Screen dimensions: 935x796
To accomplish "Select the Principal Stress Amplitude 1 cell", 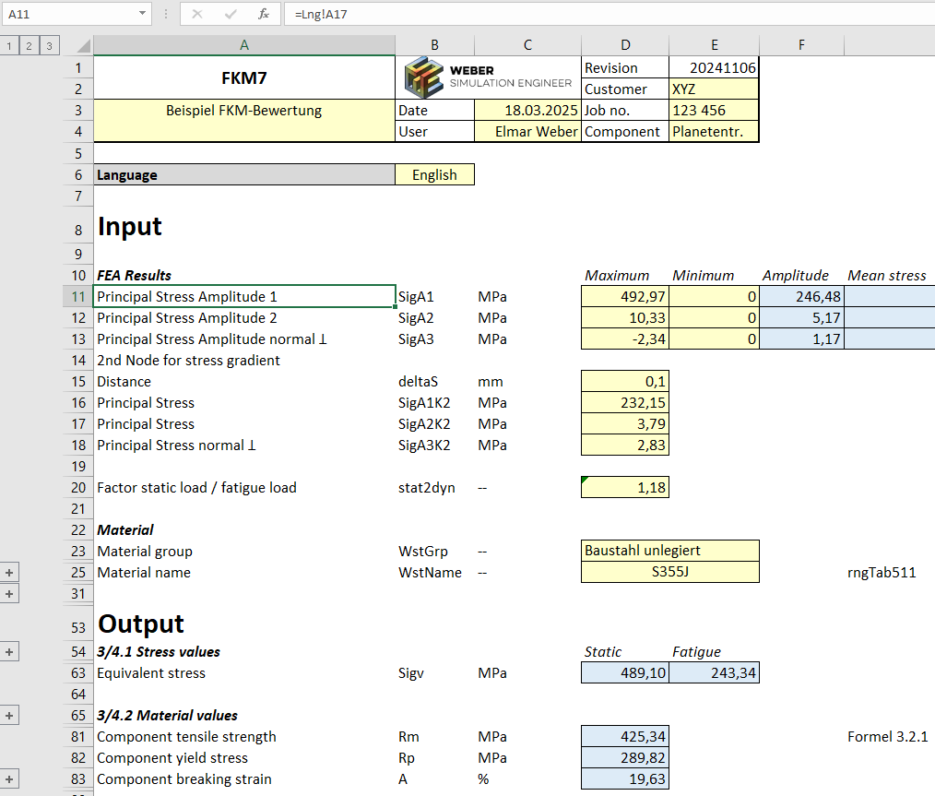I will point(244,297).
